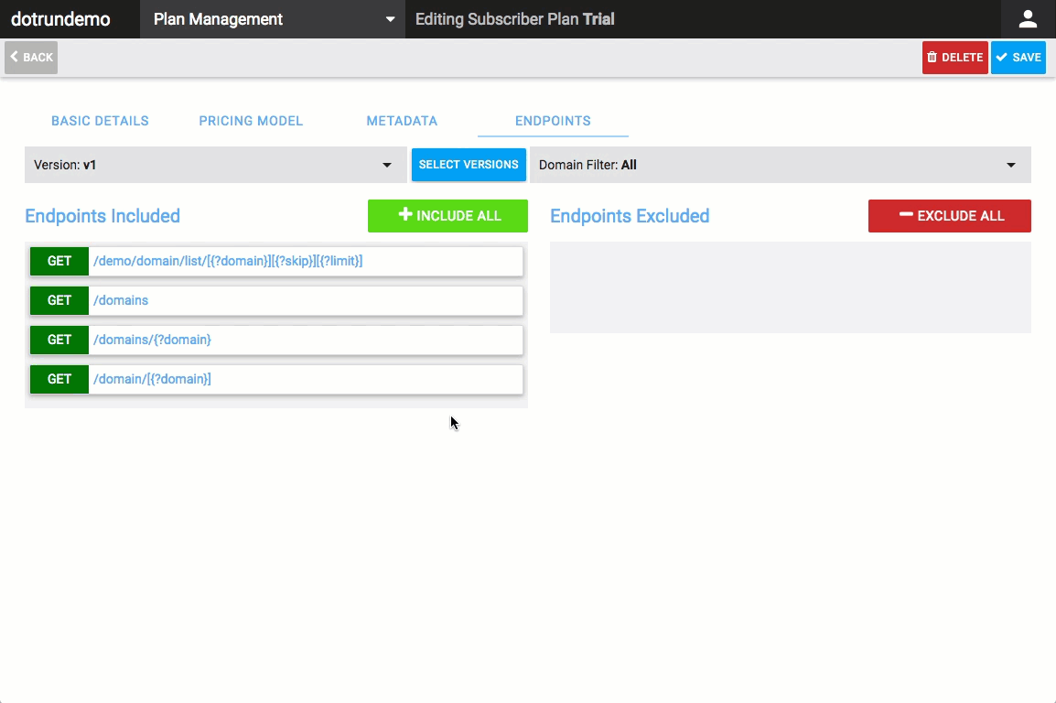The image size is (1056, 703).
Task: Click the GET badge on the /domain/[{?domain}] endpoint
Action: pyautogui.click(x=59, y=379)
